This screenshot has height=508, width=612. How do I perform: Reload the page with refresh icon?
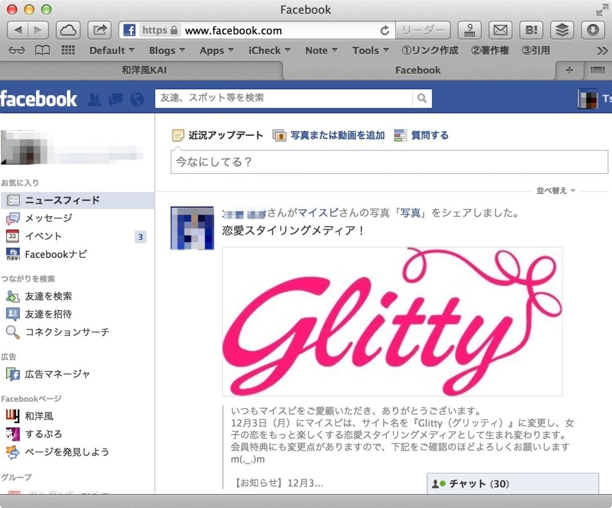pyautogui.click(x=385, y=31)
